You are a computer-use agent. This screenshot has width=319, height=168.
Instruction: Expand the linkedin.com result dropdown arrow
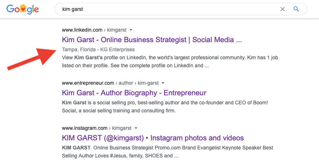tap(131, 30)
